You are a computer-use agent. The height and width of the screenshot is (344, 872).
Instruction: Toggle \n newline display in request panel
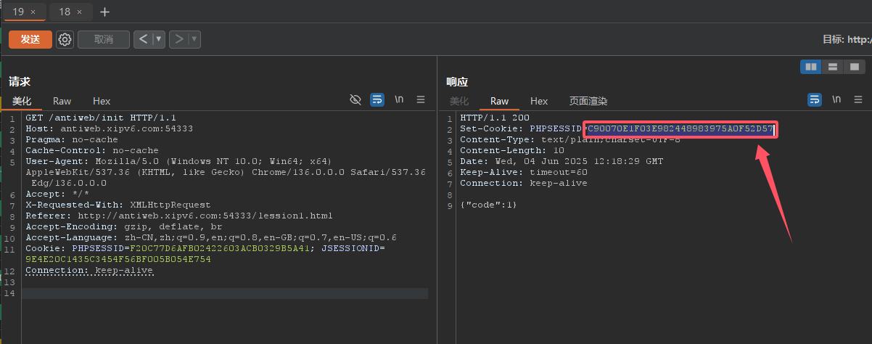point(399,99)
